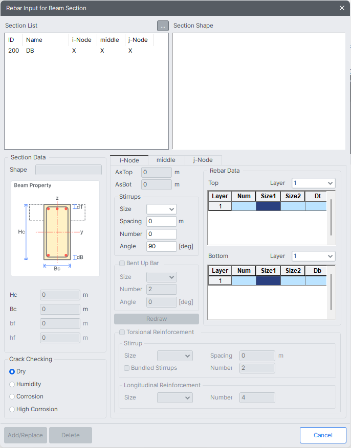351x448 pixels.
Task: Click the Stirrups Angle field
Action: 161,246
